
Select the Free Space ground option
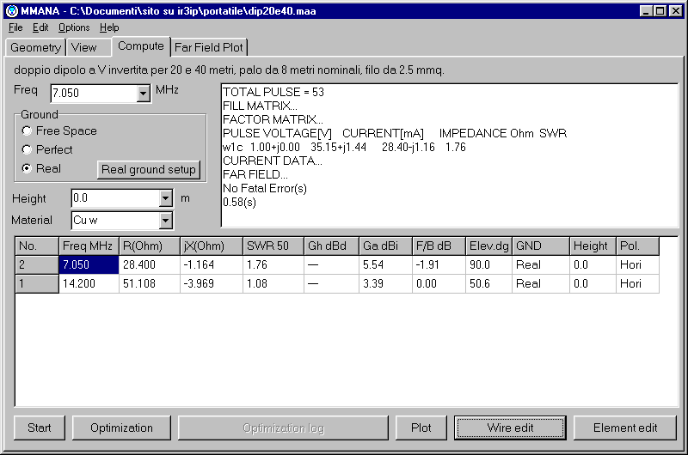(28, 131)
